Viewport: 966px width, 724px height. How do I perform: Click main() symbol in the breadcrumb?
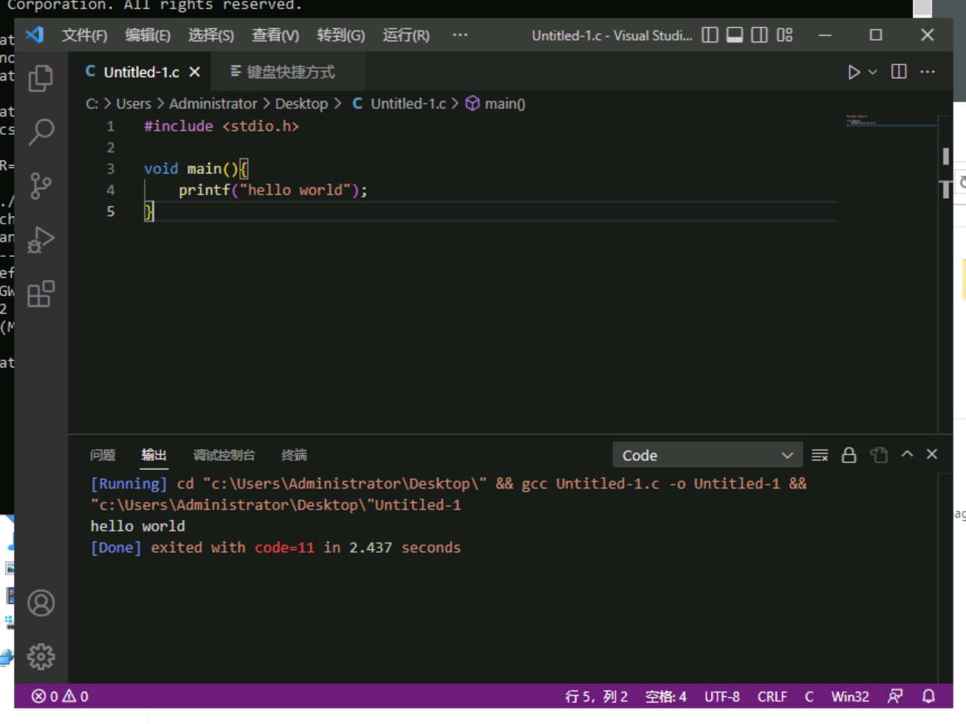point(496,104)
